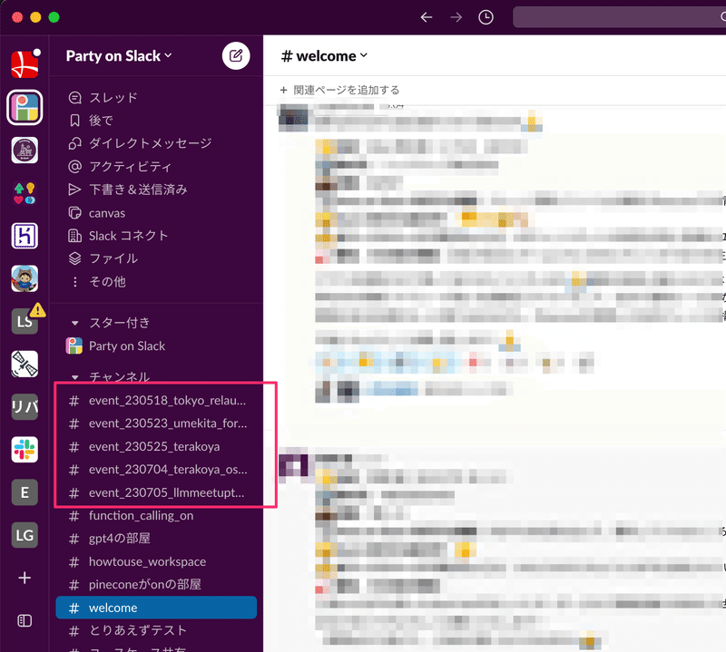Switch to the round purple building workspace
Image resolution: width=726 pixels, height=652 pixels.
(x=25, y=151)
